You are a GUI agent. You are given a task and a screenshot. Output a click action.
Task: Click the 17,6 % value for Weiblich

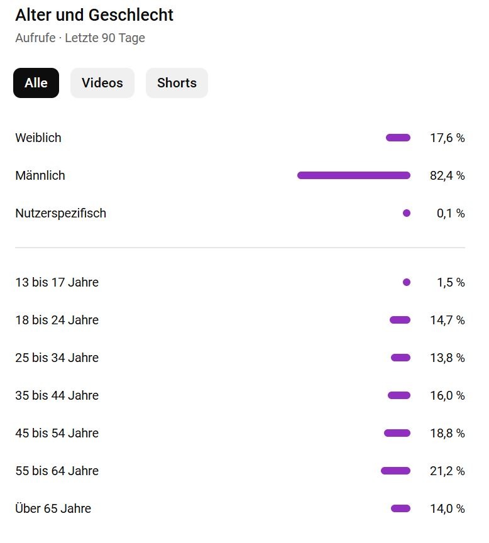click(447, 138)
